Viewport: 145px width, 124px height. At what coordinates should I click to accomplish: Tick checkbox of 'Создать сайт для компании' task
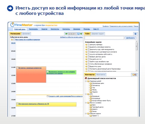pyautogui.click(x=48, y=96)
